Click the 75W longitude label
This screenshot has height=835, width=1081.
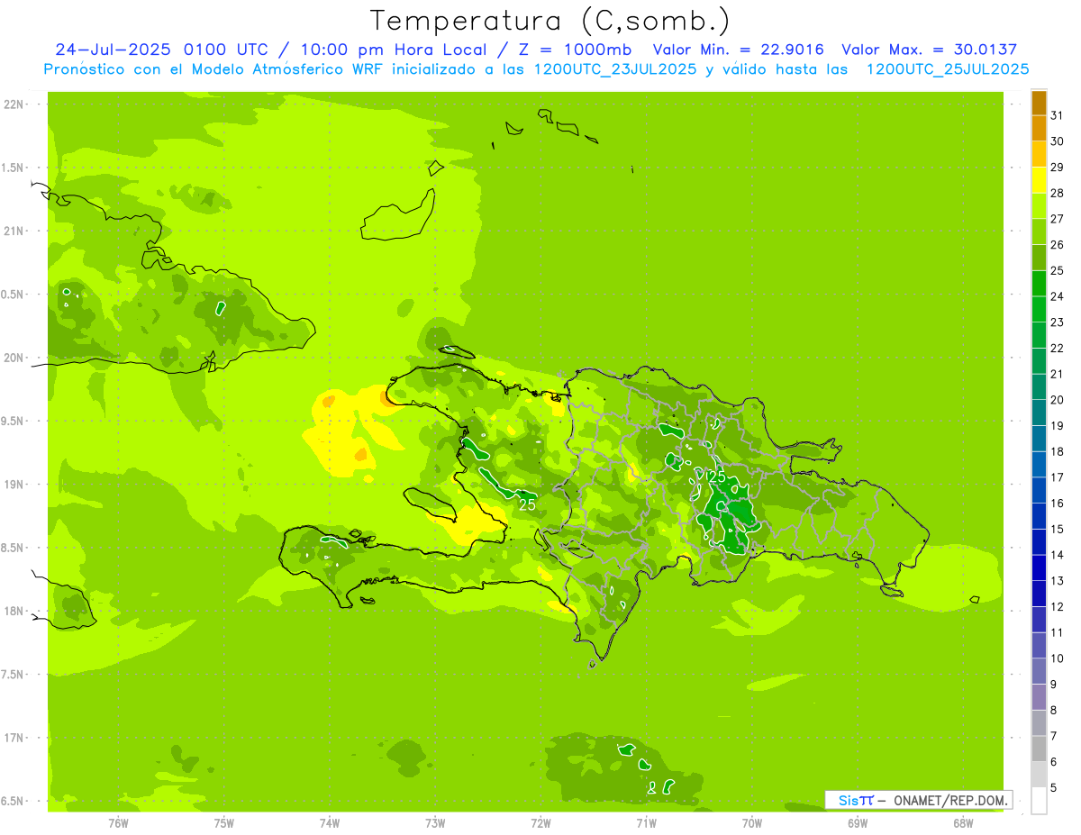tap(224, 823)
